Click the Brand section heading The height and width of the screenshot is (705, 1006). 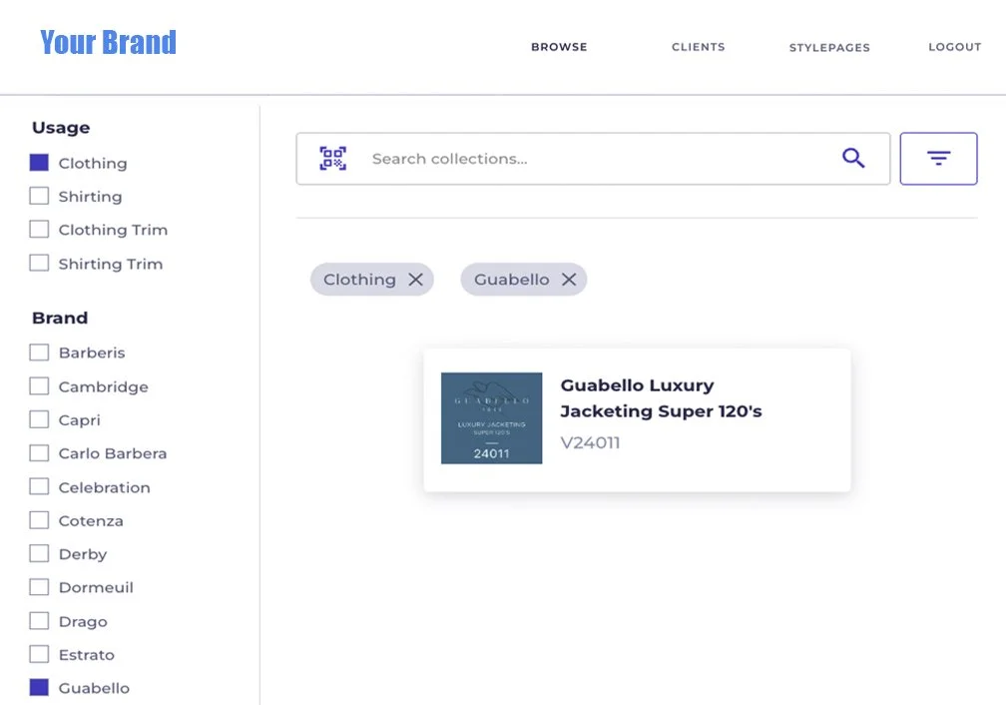click(60, 318)
